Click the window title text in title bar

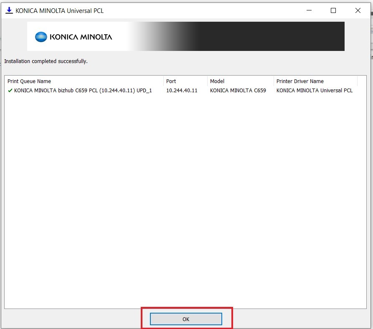[x=59, y=11]
